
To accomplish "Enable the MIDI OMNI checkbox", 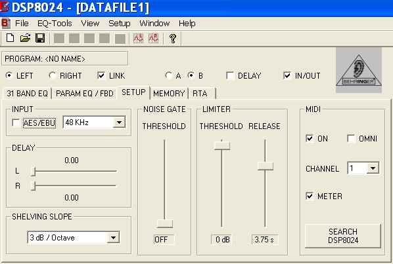I will pos(351,138).
